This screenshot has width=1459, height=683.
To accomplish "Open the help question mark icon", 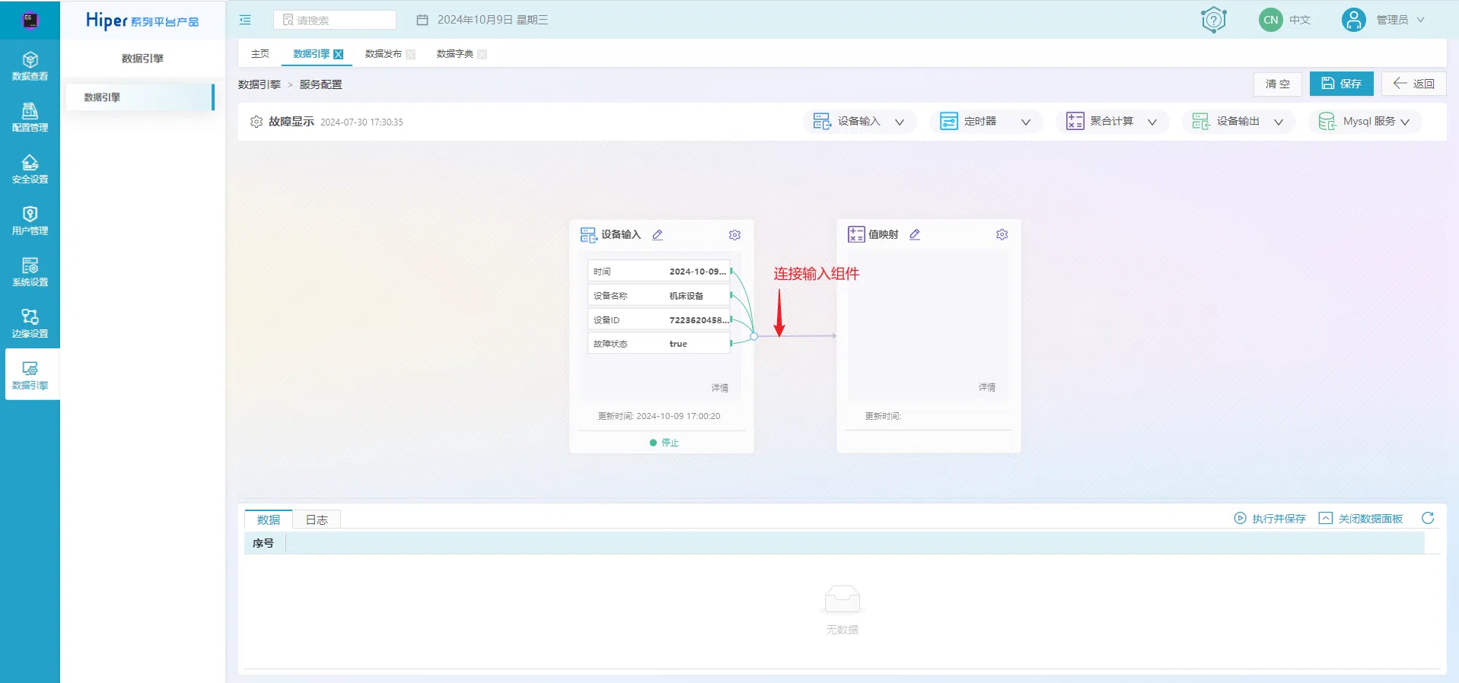I will [1213, 20].
